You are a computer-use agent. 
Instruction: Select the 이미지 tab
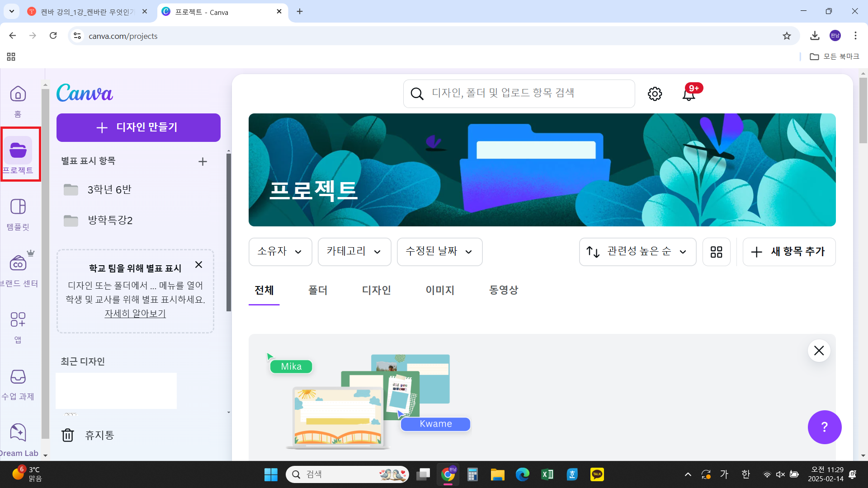[440, 291]
